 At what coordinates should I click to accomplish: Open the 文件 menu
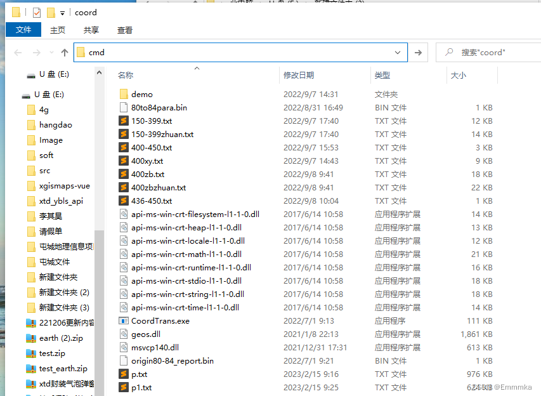click(23, 29)
